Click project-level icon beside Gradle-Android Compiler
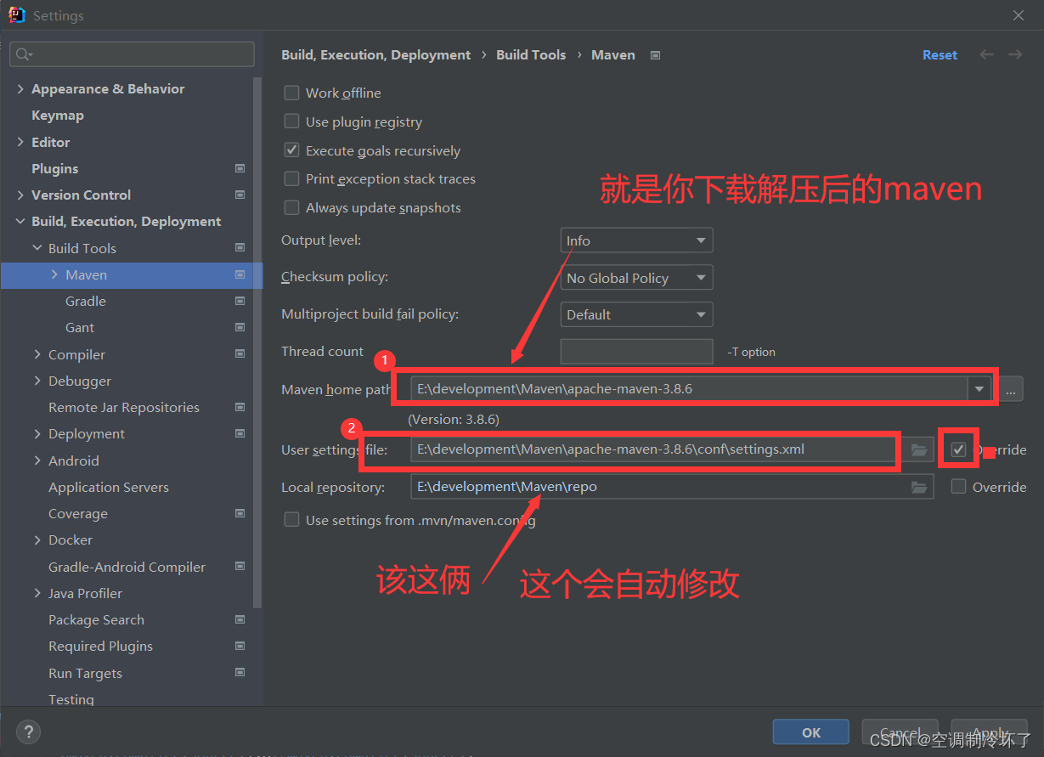Screen dimensions: 1044x757 240,567
